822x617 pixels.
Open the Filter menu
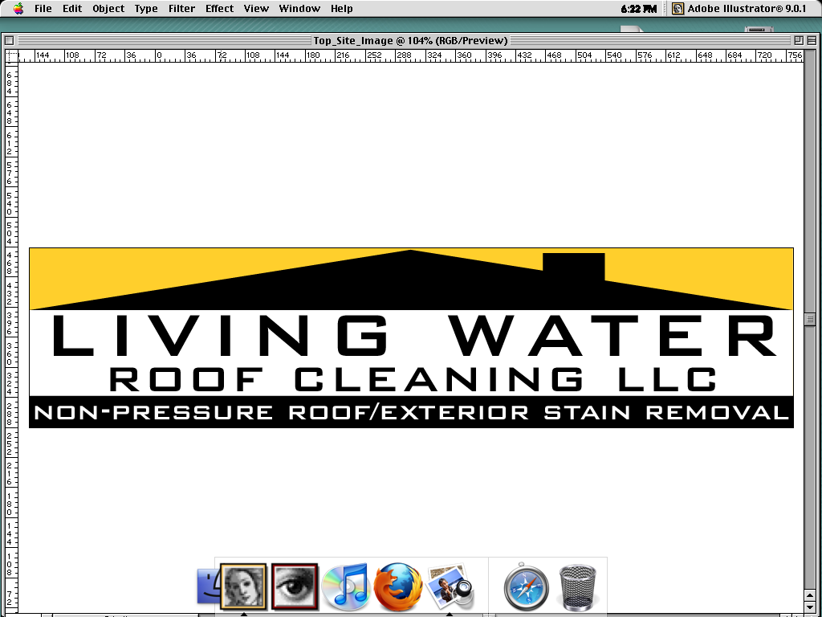click(x=182, y=9)
